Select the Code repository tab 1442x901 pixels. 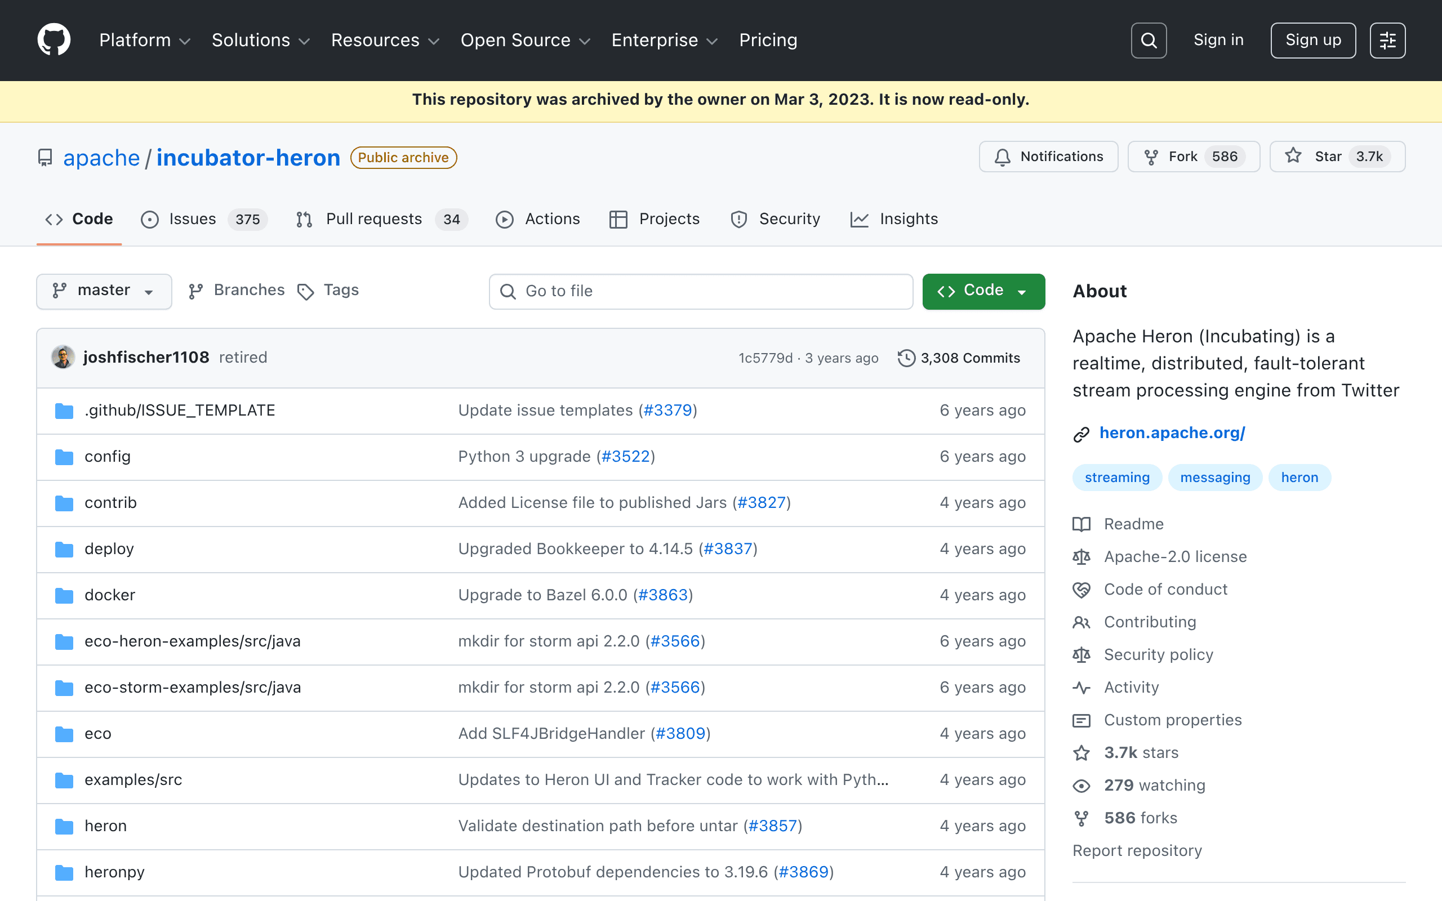(x=79, y=218)
